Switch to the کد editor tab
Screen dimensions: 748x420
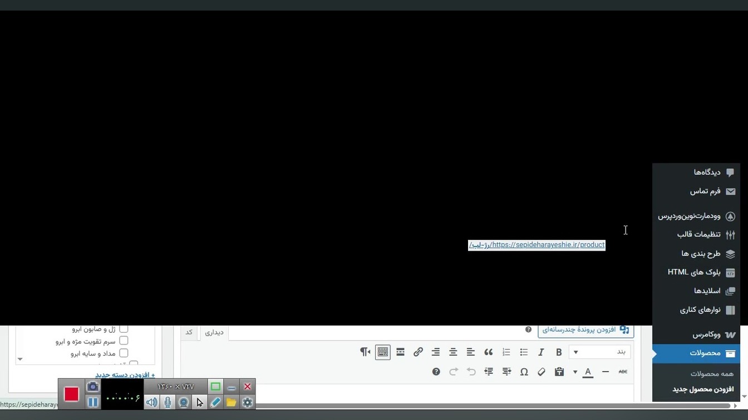189,332
